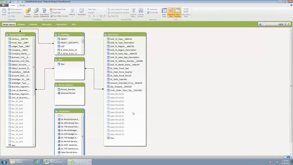Viewport: 293px width, 165px height.
Task: Switch to Data View
Action: click(x=164, y=13)
